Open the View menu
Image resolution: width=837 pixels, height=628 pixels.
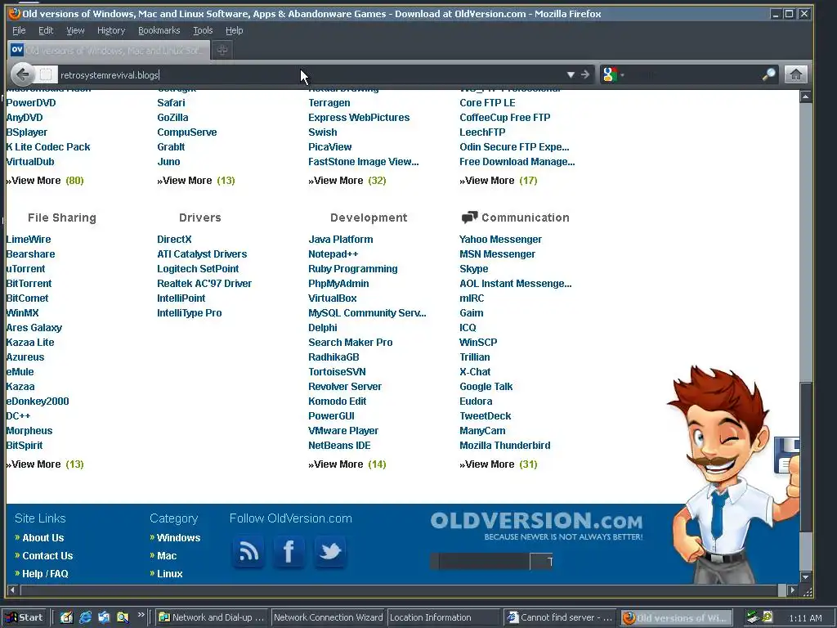[75, 30]
